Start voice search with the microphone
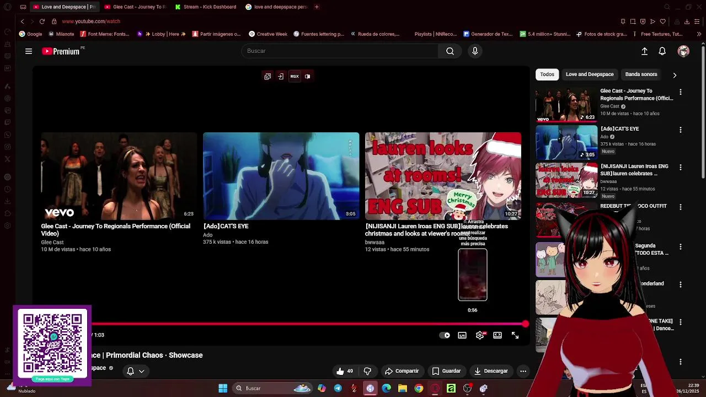 pos(475,51)
